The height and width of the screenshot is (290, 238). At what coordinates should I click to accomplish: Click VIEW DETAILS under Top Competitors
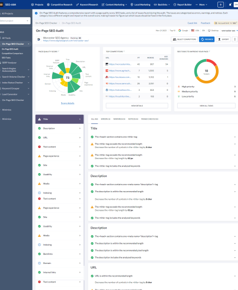pos(137,105)
